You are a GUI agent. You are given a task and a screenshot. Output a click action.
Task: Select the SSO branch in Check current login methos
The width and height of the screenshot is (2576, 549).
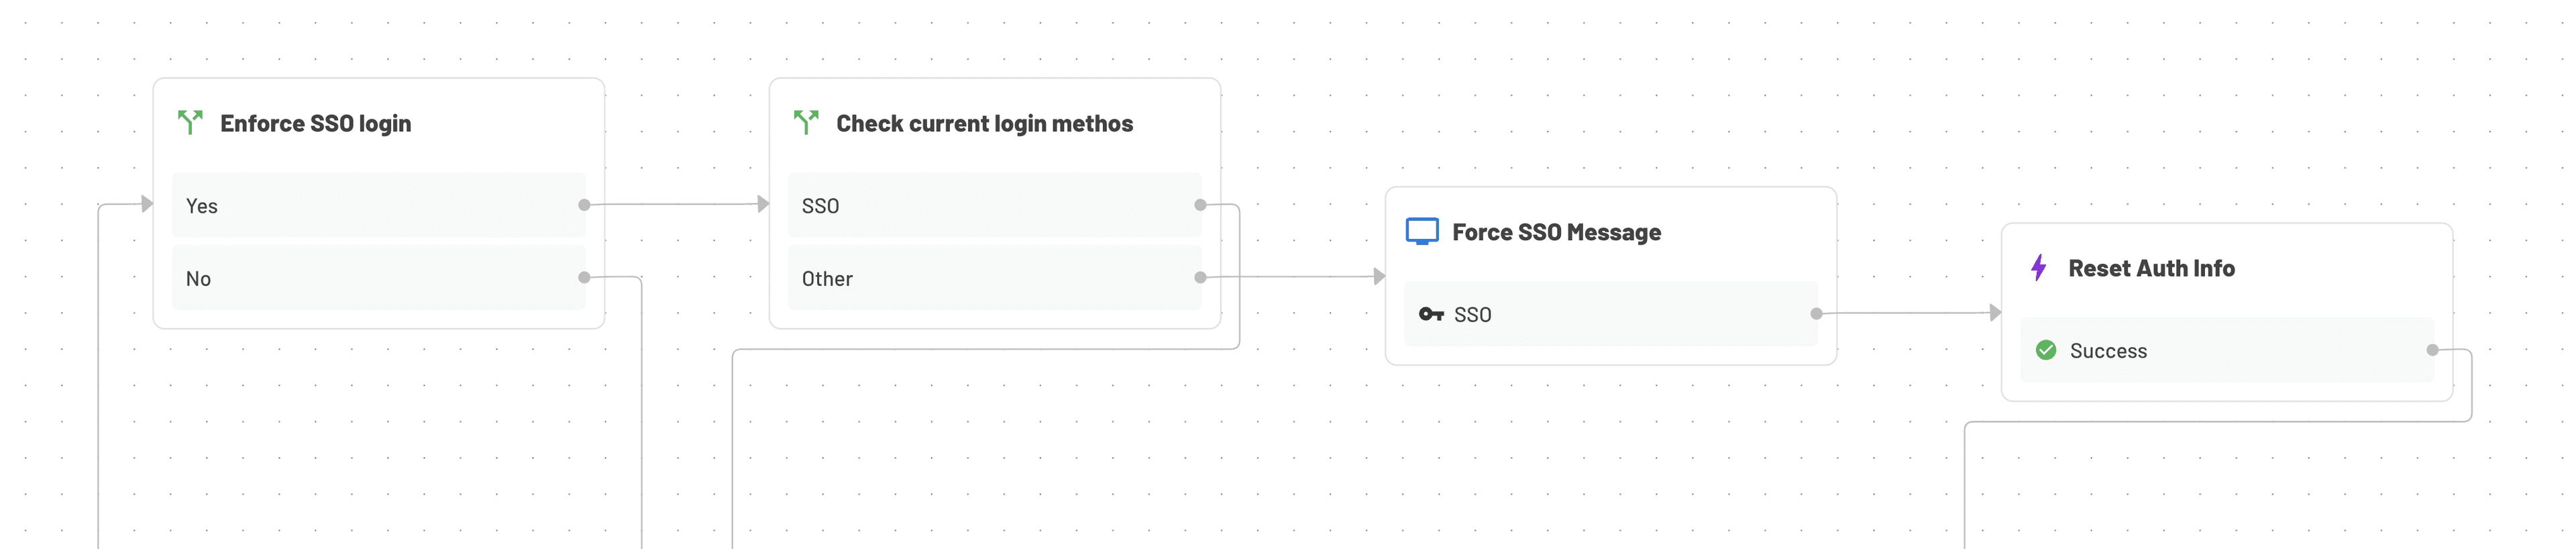click(995, 206)
